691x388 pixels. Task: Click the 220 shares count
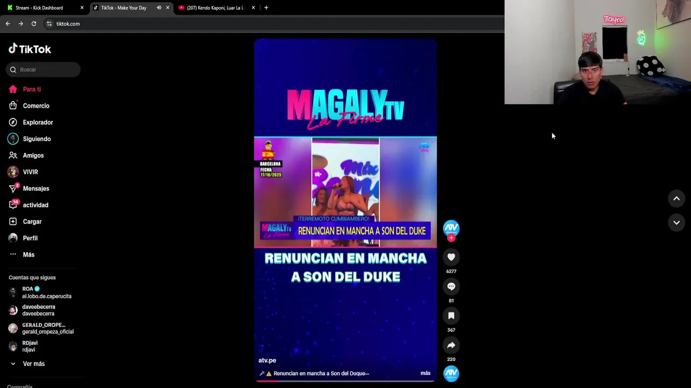pyautogui.click(x=451, y=359)
